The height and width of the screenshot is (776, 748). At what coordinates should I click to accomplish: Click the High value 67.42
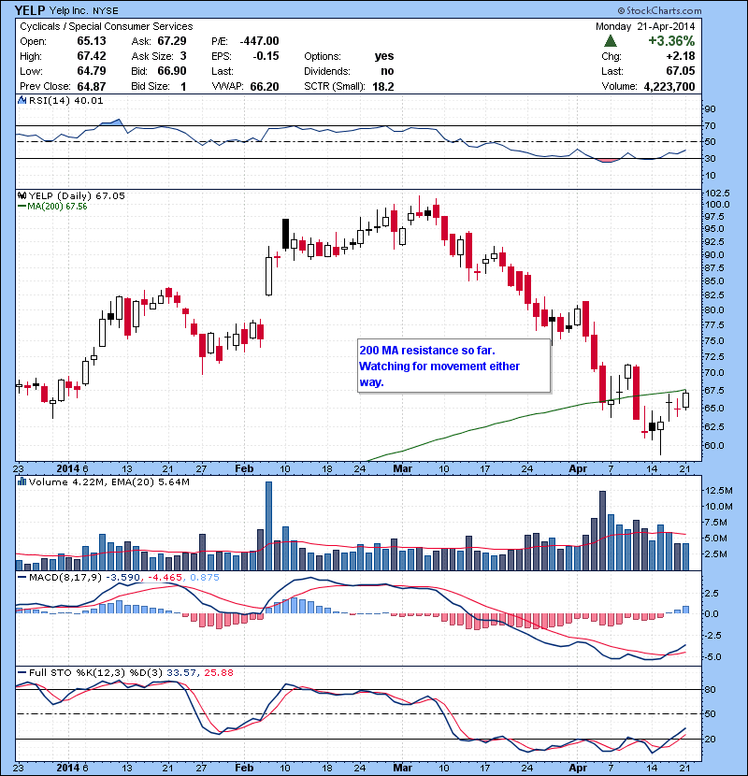coord(91,56)
